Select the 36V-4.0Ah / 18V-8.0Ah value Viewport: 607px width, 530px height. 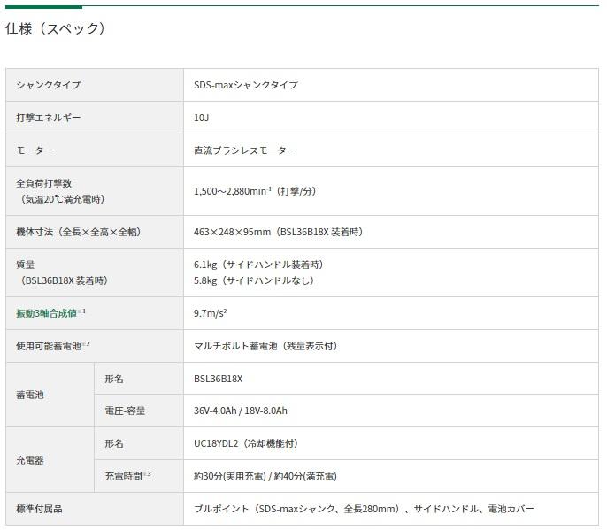(x=241, y=411)
